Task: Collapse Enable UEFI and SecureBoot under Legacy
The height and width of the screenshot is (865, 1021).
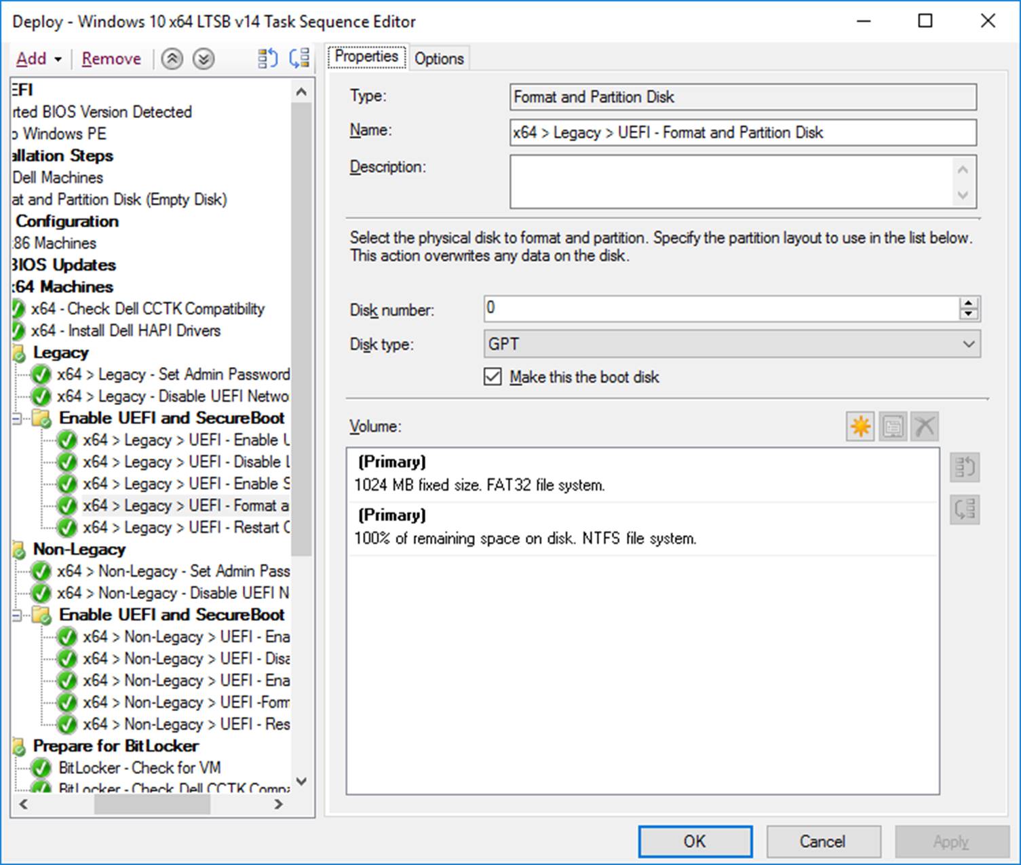Action: point(16,419)
